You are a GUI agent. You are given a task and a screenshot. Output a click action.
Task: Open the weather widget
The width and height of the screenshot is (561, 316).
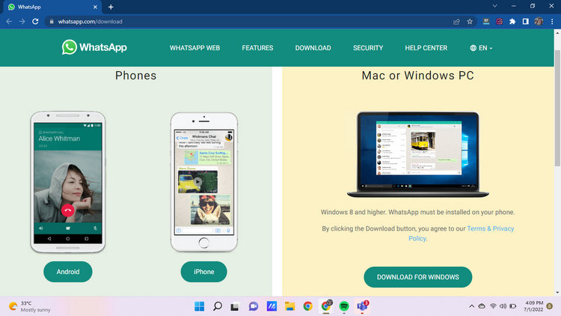[x=30, y=306]
